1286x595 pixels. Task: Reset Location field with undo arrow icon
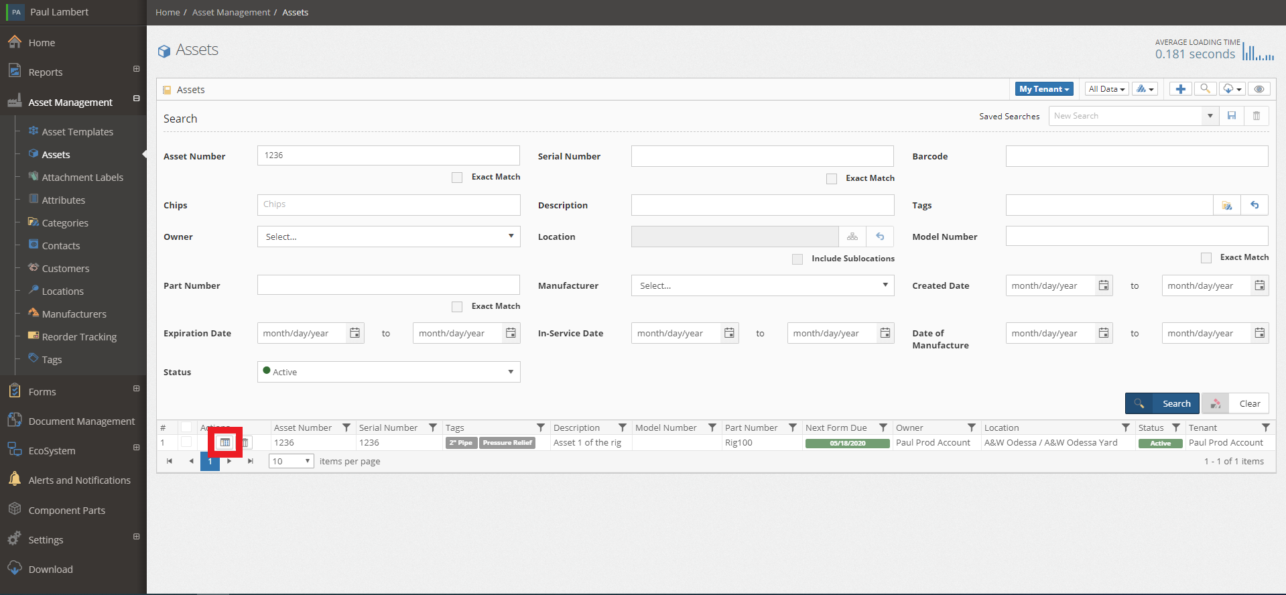pyautogui.click(x=880, y=237)
